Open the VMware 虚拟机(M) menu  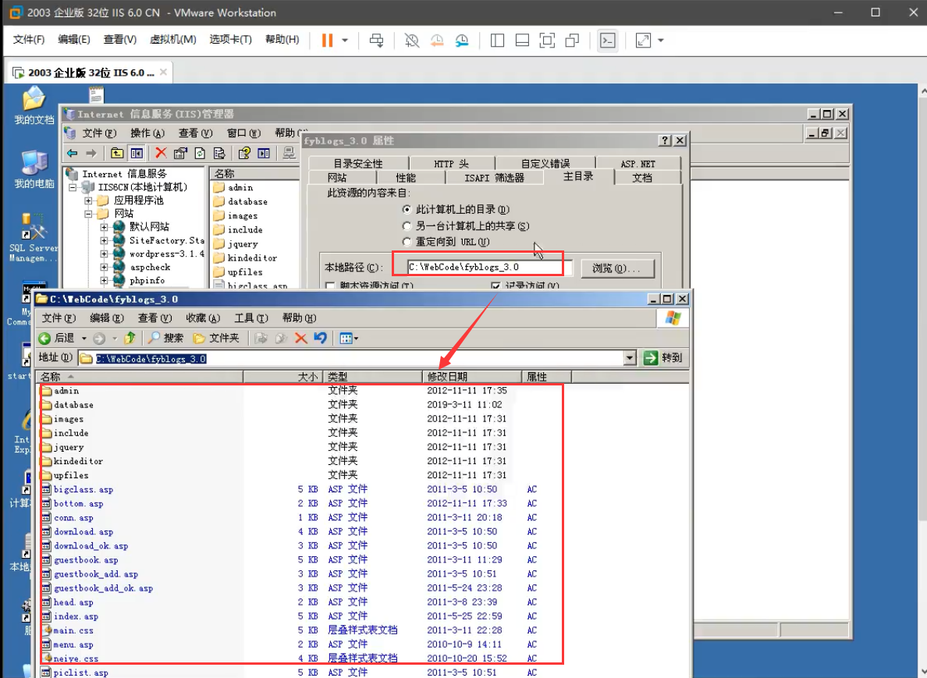(x=172, y=40)
